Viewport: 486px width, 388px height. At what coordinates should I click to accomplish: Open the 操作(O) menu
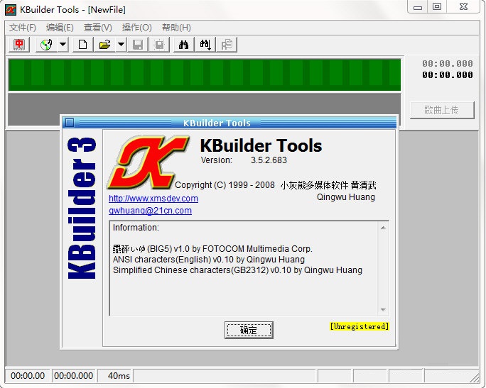(x=136, y=28)
